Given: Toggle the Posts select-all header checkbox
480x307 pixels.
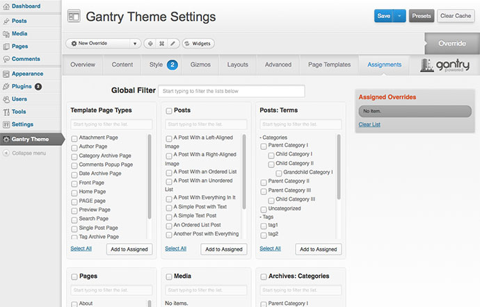Looking at the screenshot, I should pos(169,110).
